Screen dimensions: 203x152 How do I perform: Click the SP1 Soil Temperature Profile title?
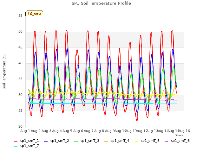(101, 3)
